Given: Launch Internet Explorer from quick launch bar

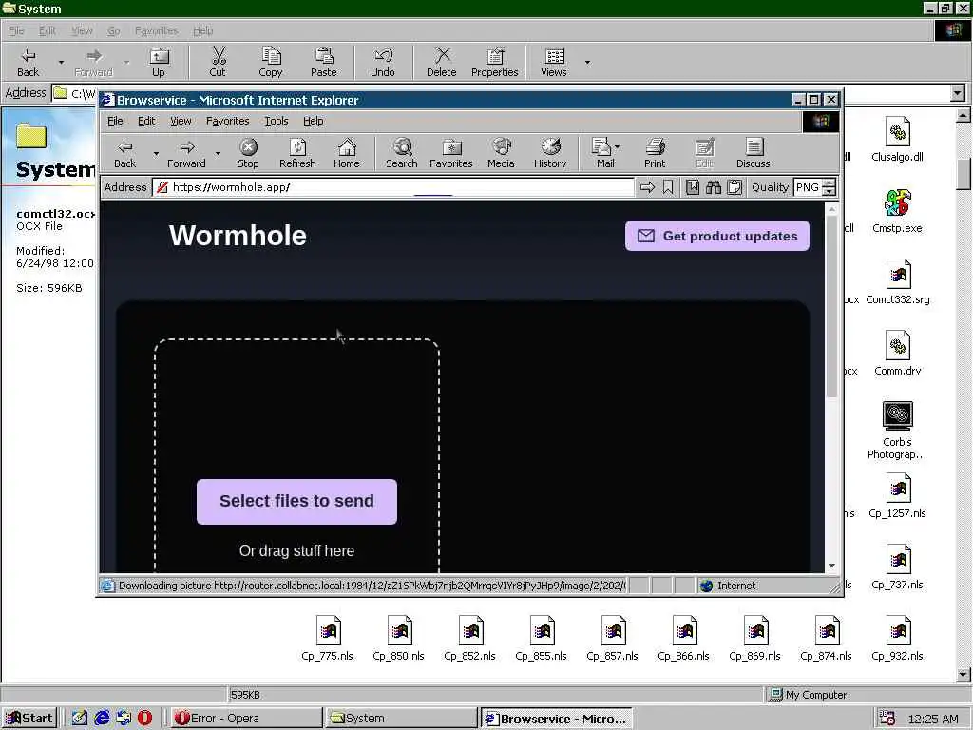Looking at the screenshot, I should coord(102,719).
